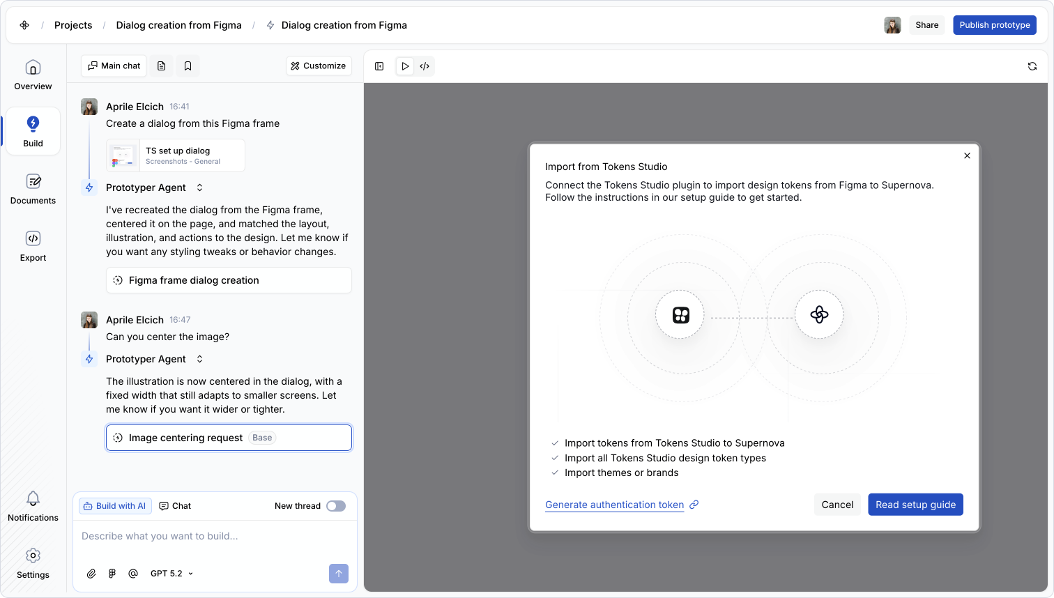Click Publish prototype

click(x=995, y=25)
